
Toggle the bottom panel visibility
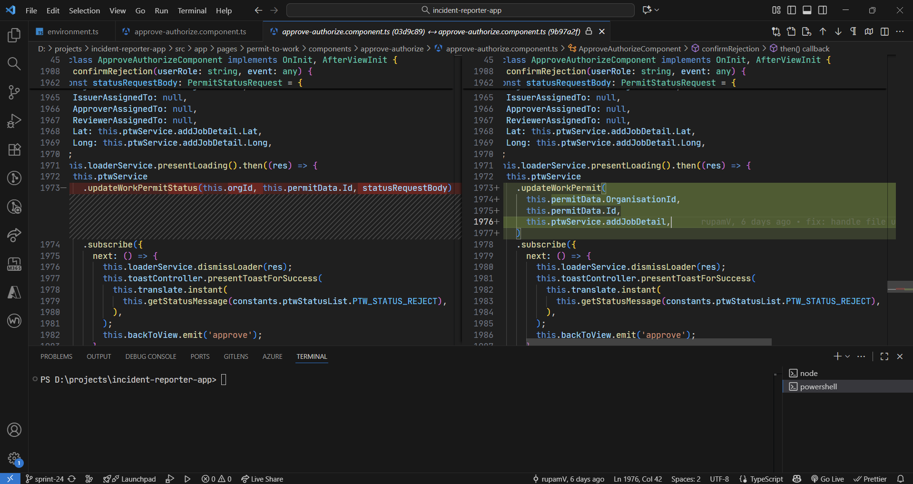coord(807,10)
